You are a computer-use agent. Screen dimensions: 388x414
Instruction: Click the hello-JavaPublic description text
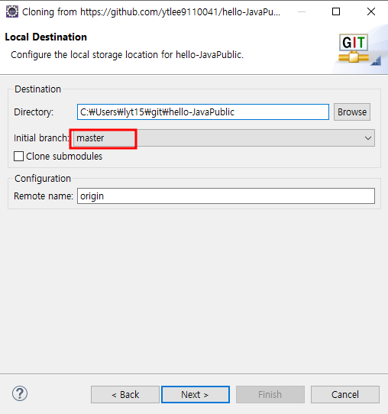(127, 55)
